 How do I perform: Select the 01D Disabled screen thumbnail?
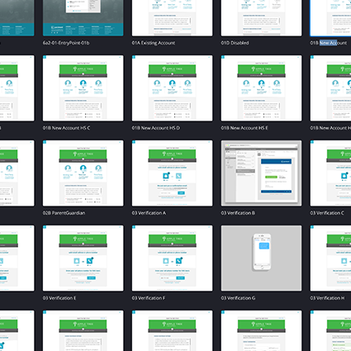click(x=261, y=18)
